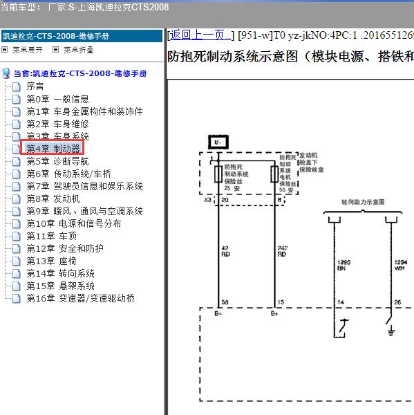
Task: Click the page icon beside 第10章
Action: (x=17, y=224)
